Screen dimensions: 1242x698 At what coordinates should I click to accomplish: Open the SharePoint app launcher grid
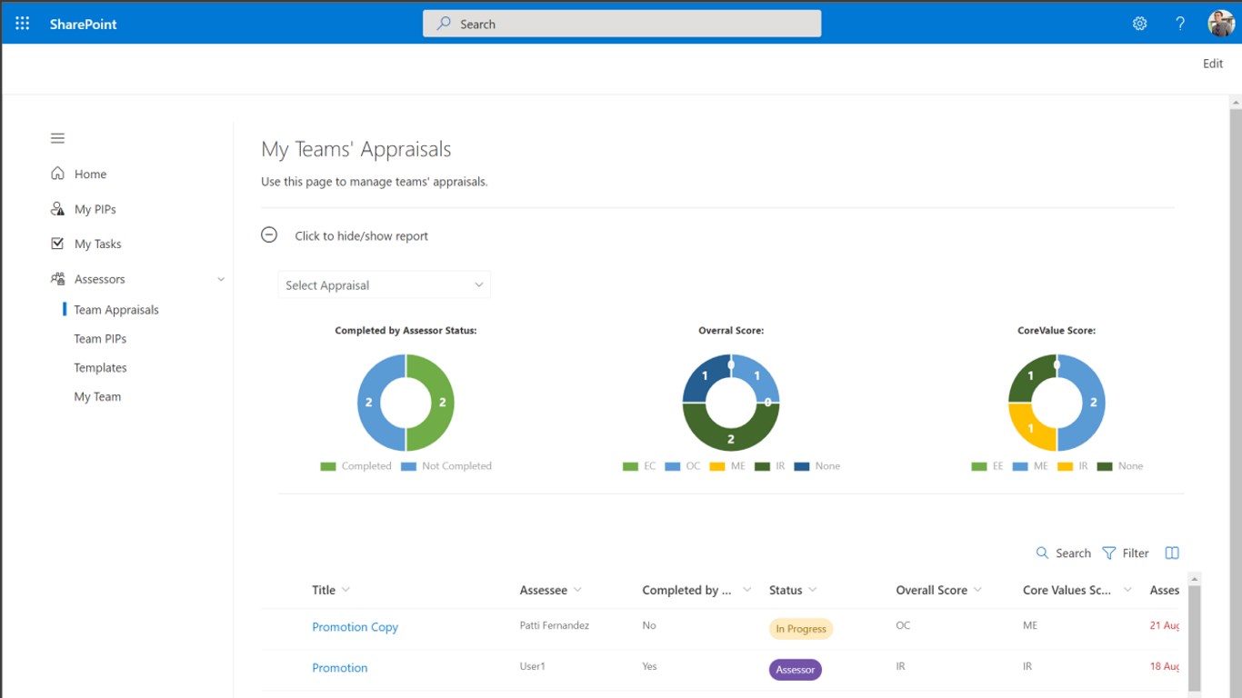point(23,24)
